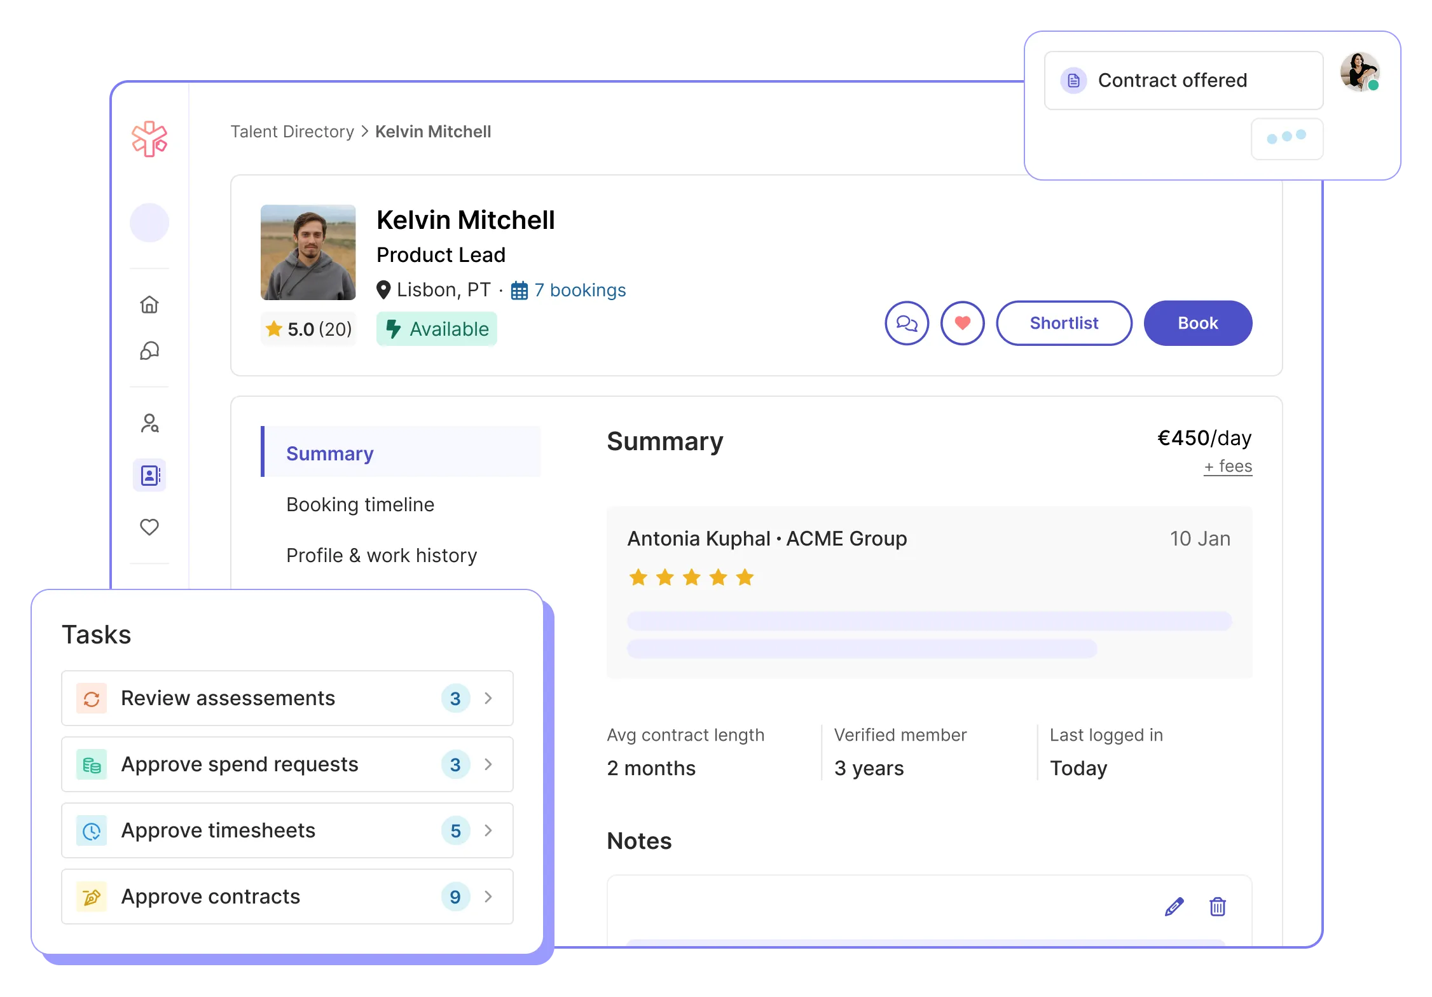Click the user avatar in the notification card
This screenshot has width=1432, height=997.
[x=1360, y=72]
